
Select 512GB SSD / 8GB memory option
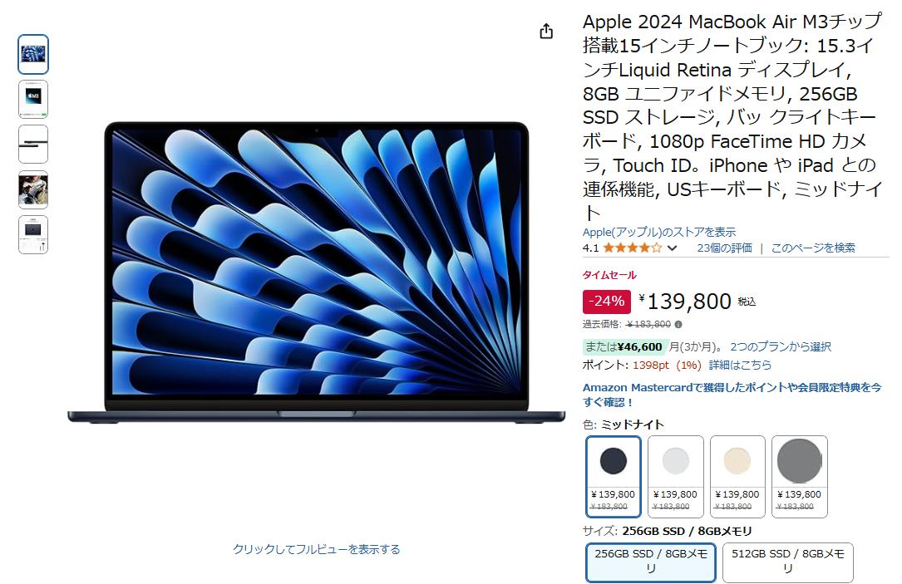(787, 562)
